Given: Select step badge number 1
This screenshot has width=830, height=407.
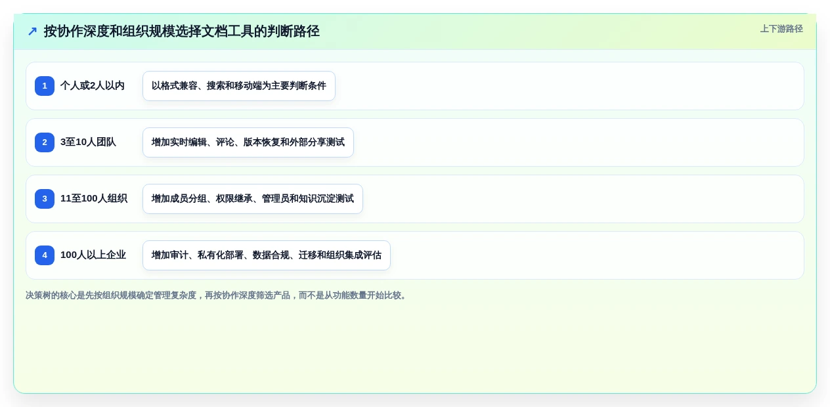Looking at the screenshot, I should (45, 86).
